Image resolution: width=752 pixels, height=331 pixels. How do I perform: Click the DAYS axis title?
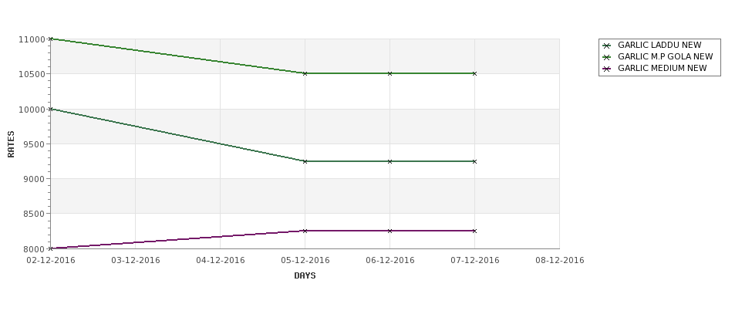[305, 276]
